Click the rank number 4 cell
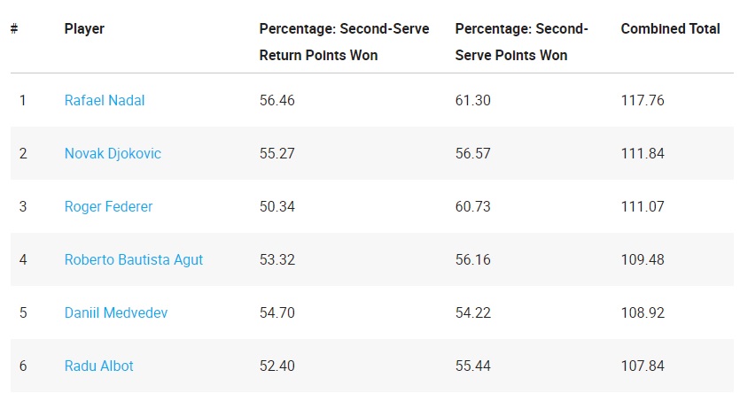 (x=23, y=259)
